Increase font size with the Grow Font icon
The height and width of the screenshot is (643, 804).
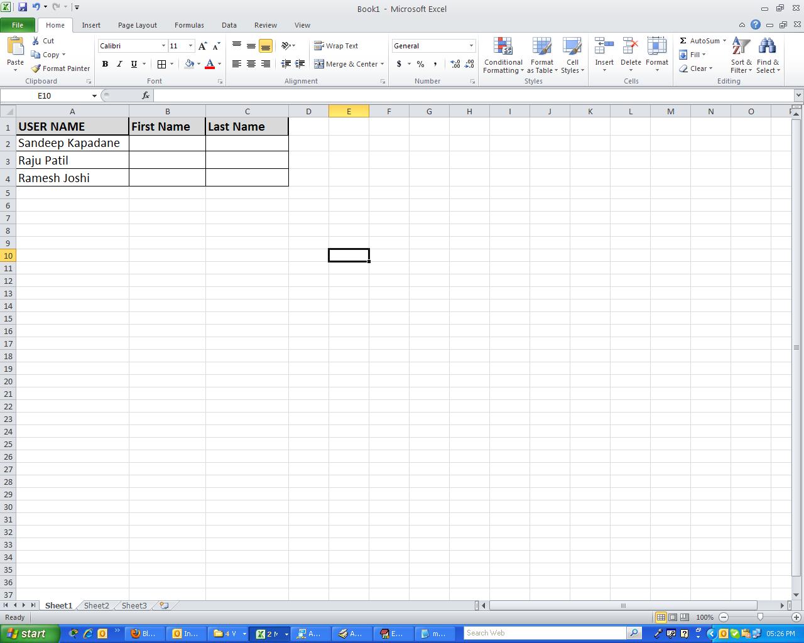click(202, 46)
